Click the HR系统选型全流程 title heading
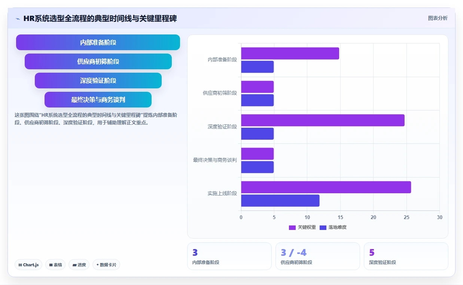 point(100,19)
